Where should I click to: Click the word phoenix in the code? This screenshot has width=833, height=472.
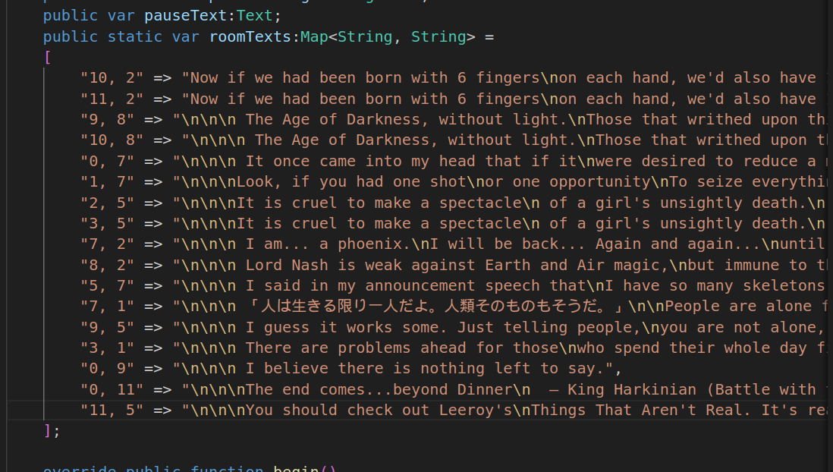(375, 244)
